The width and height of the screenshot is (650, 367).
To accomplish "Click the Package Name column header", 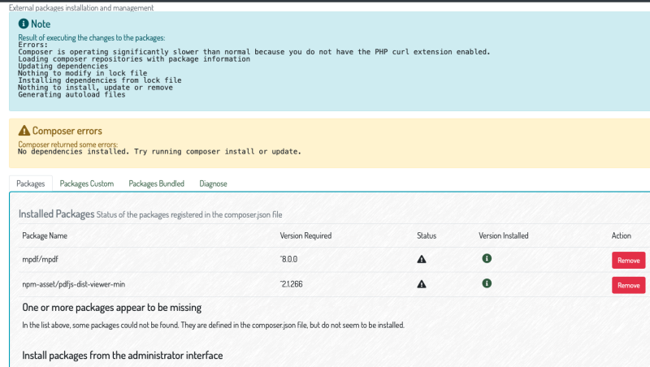I will click(x=45, y=235).
